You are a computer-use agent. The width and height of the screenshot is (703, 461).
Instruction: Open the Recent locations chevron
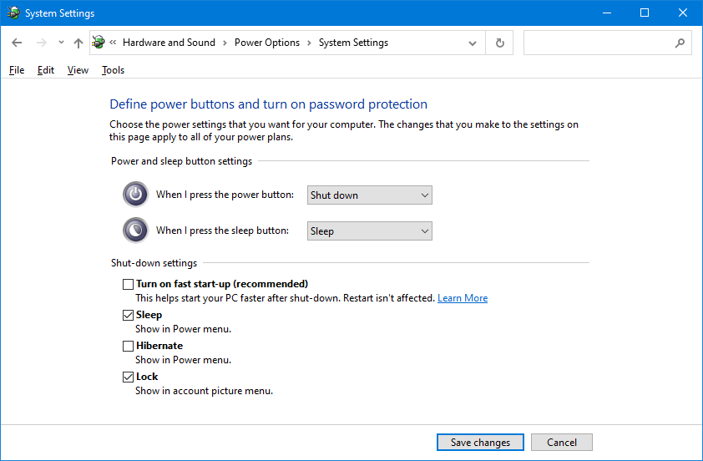[61, 43]
